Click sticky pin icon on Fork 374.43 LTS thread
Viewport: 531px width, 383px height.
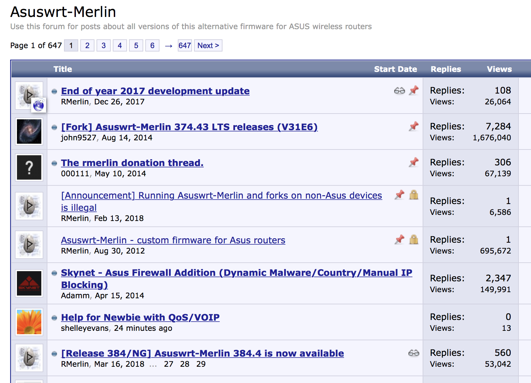(414, 126)
